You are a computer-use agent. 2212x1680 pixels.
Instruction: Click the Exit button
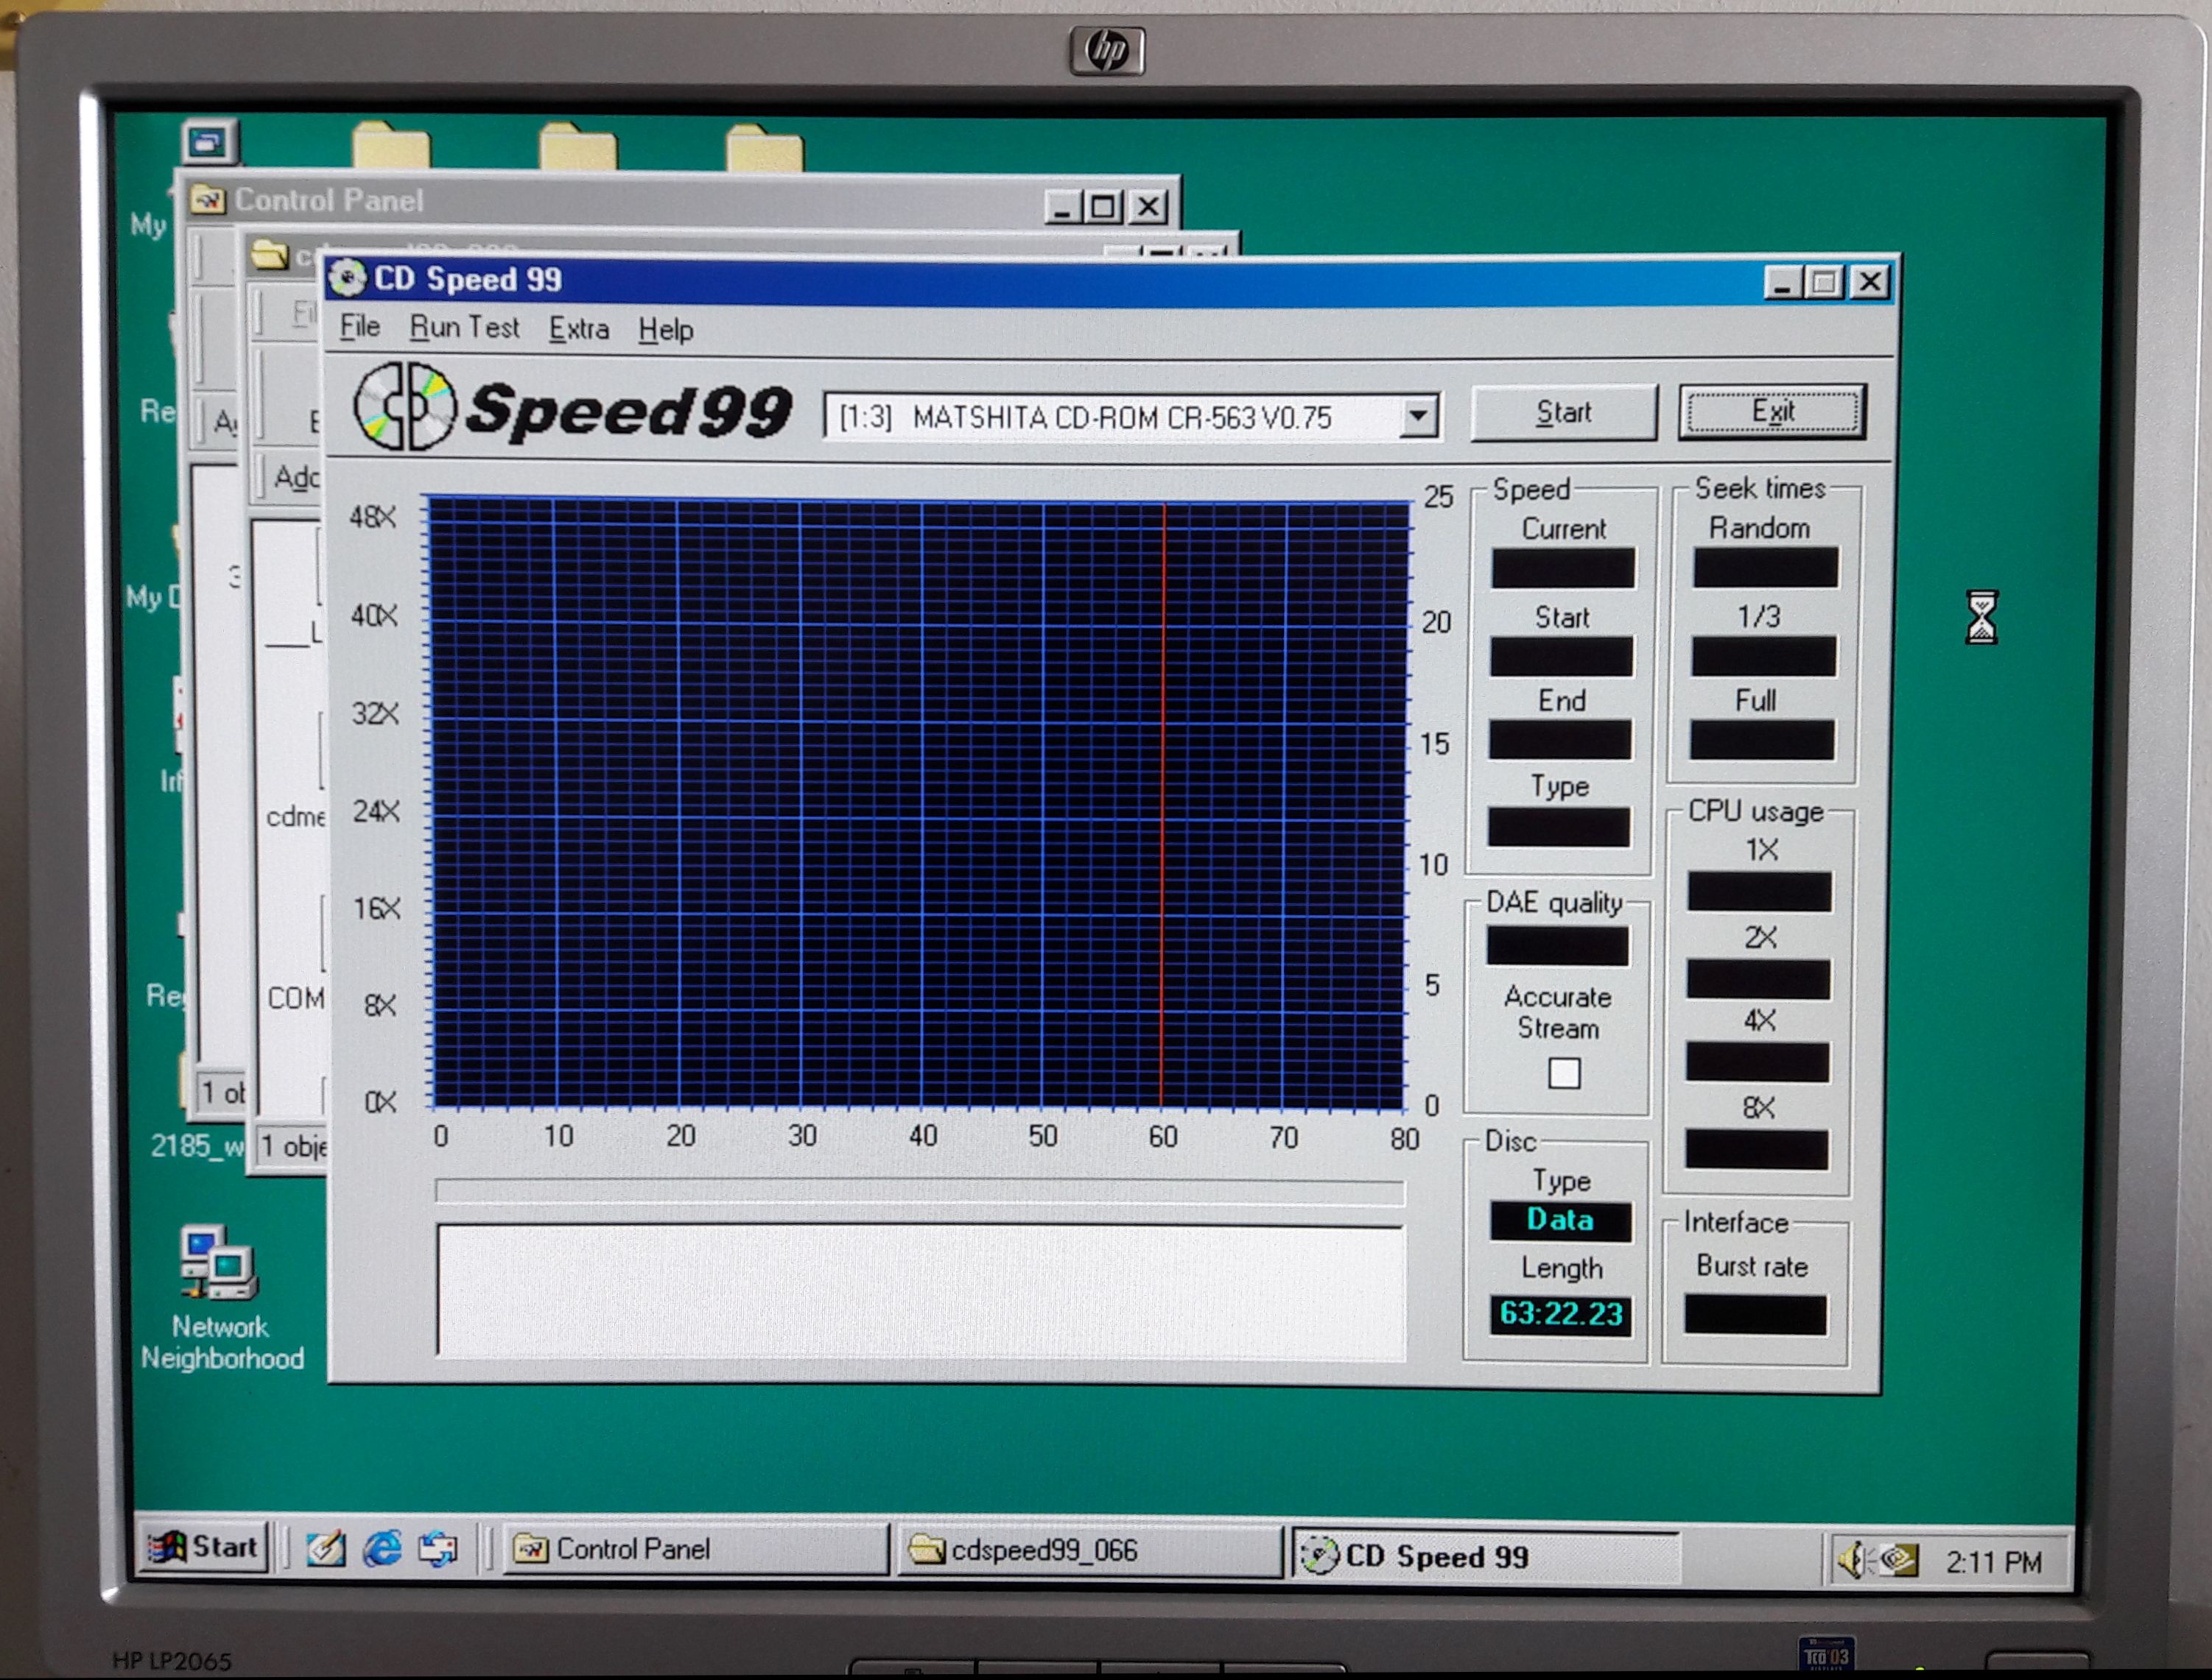[x=1772, y=411]
